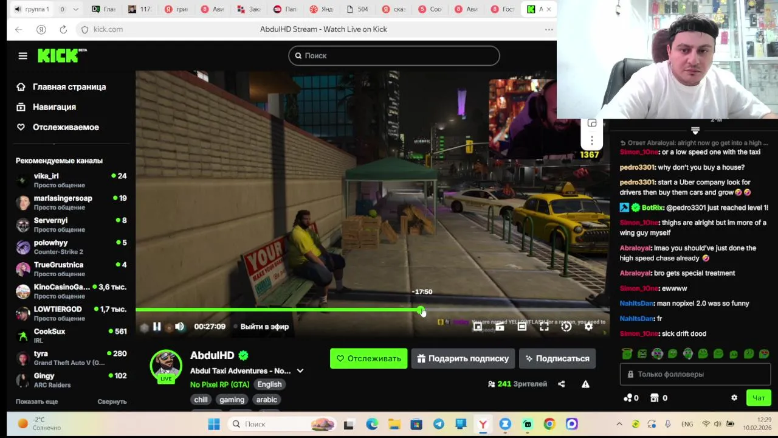The image size is (778, 438).
Task: Switch to the Янд browser tab
Action: 322,9
